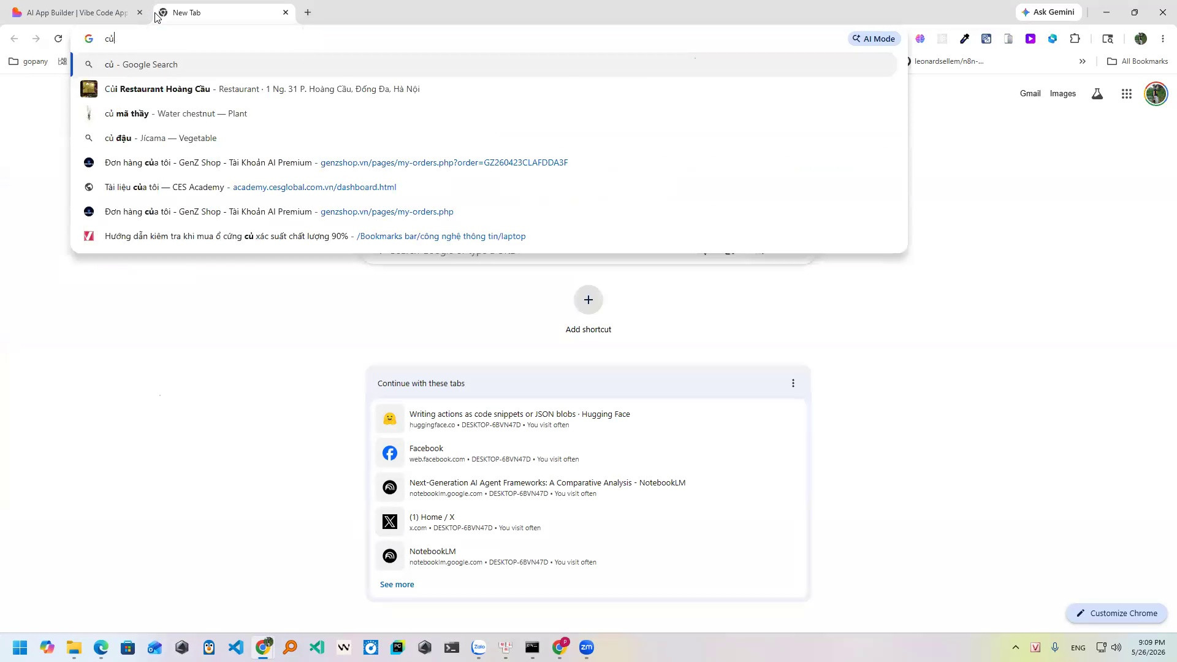Screen dimensions: 1177x662
Task: Select the New Tab tab
Action: pyautogui.click(x=224, y=12)
